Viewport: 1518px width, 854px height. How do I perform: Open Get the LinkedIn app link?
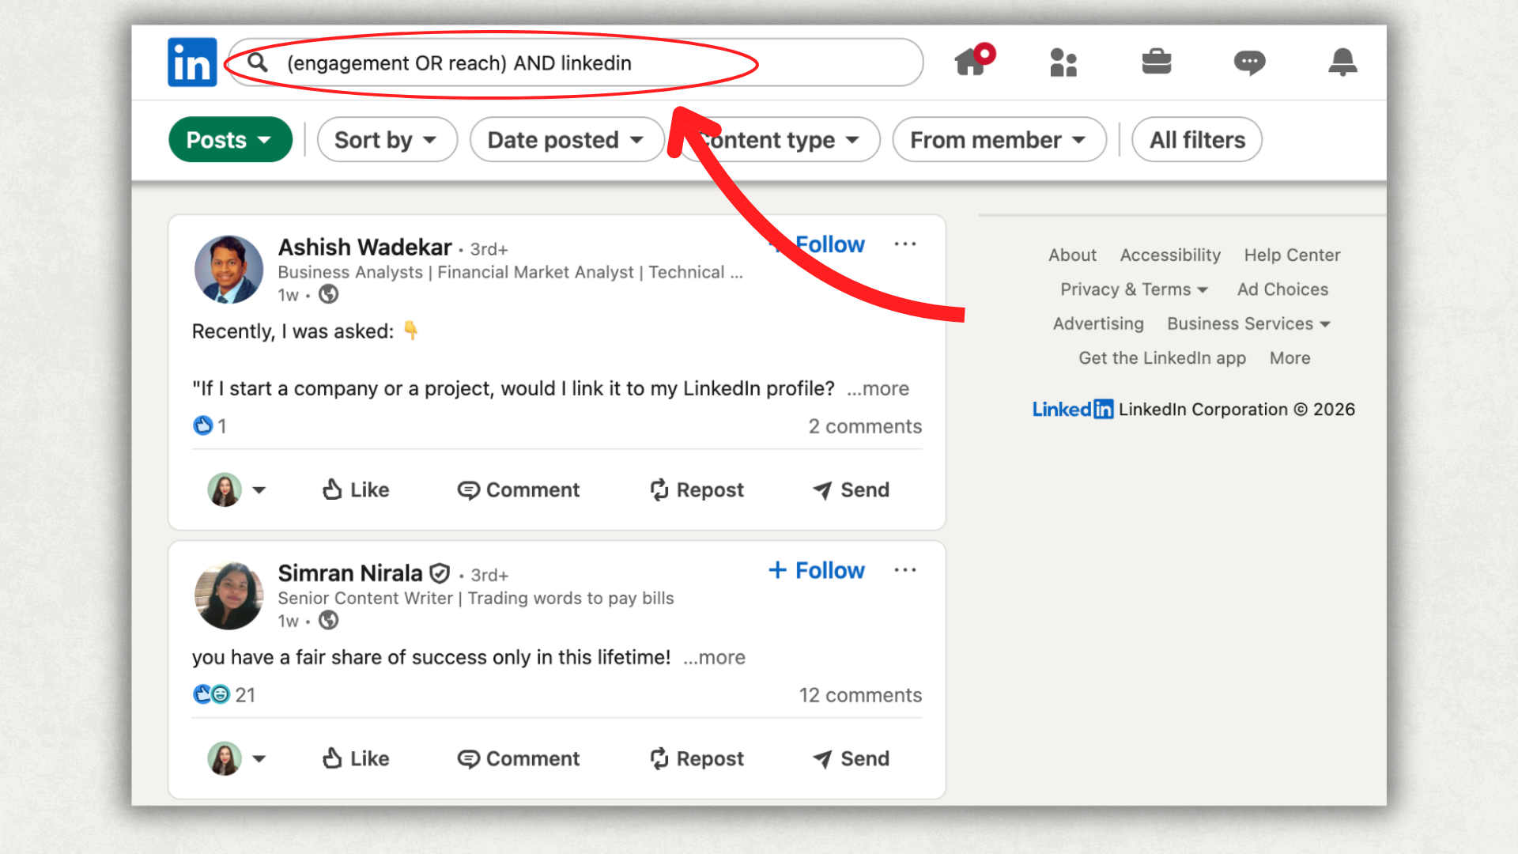click(1162, 358)
